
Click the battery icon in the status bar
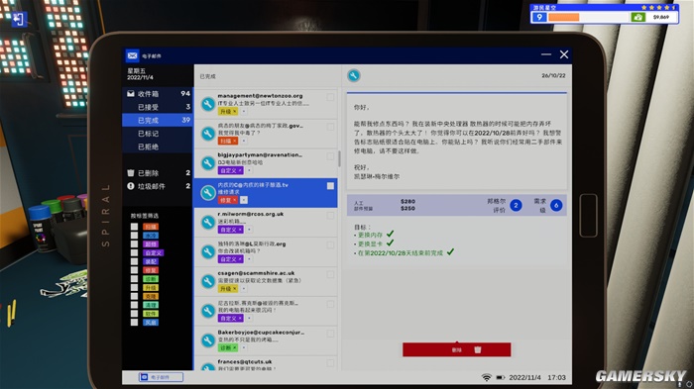[x=500, y=377]
